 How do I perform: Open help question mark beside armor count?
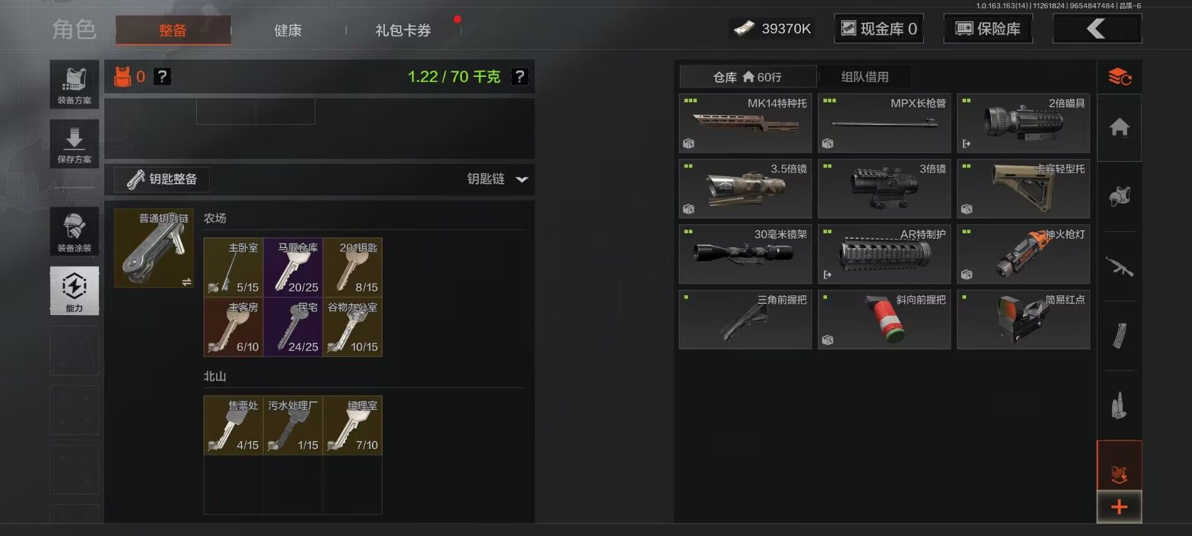(x=162, y=76)
